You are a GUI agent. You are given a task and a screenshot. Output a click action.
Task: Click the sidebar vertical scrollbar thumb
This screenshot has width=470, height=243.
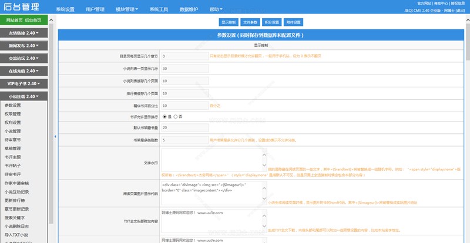pos(51,123)
